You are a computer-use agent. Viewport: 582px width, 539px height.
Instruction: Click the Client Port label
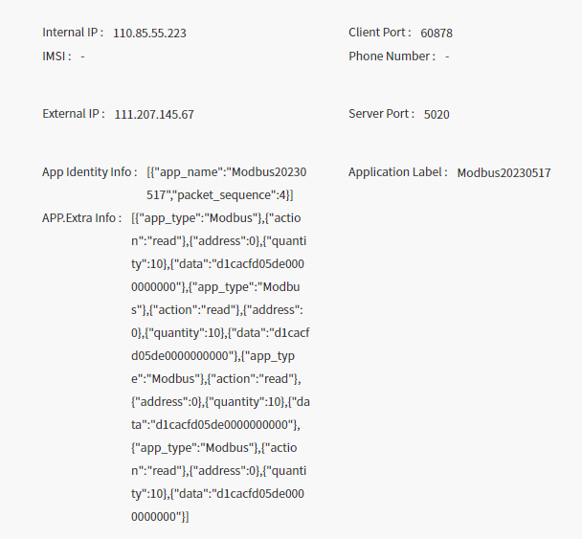click(x=380, y=33)
